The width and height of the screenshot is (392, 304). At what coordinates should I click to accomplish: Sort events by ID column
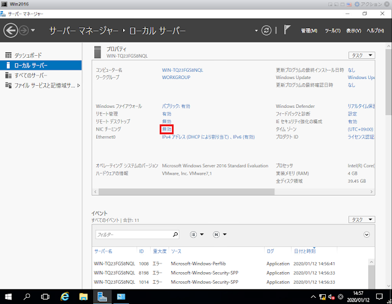pos(141,251)
